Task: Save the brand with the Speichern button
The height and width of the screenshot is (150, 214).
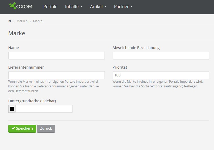Action: click(x=22, y=128)
